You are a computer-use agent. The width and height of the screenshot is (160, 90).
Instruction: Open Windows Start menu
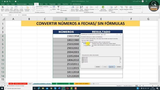pos(2,88)
